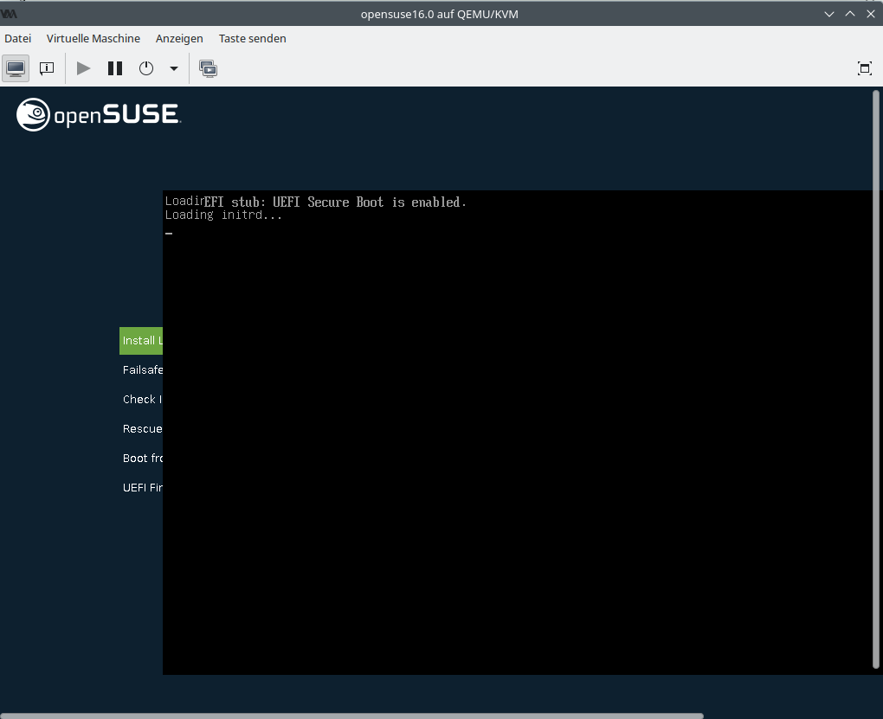Select the Rescue boot entry

coord(143,428)
